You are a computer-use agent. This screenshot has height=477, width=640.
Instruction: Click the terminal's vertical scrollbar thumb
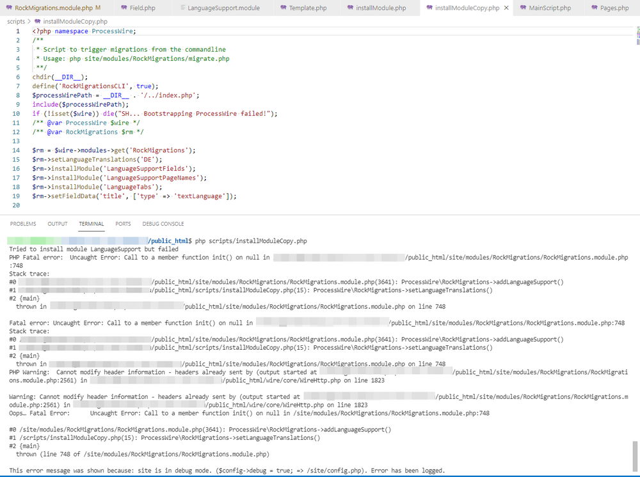coord(636,457)
